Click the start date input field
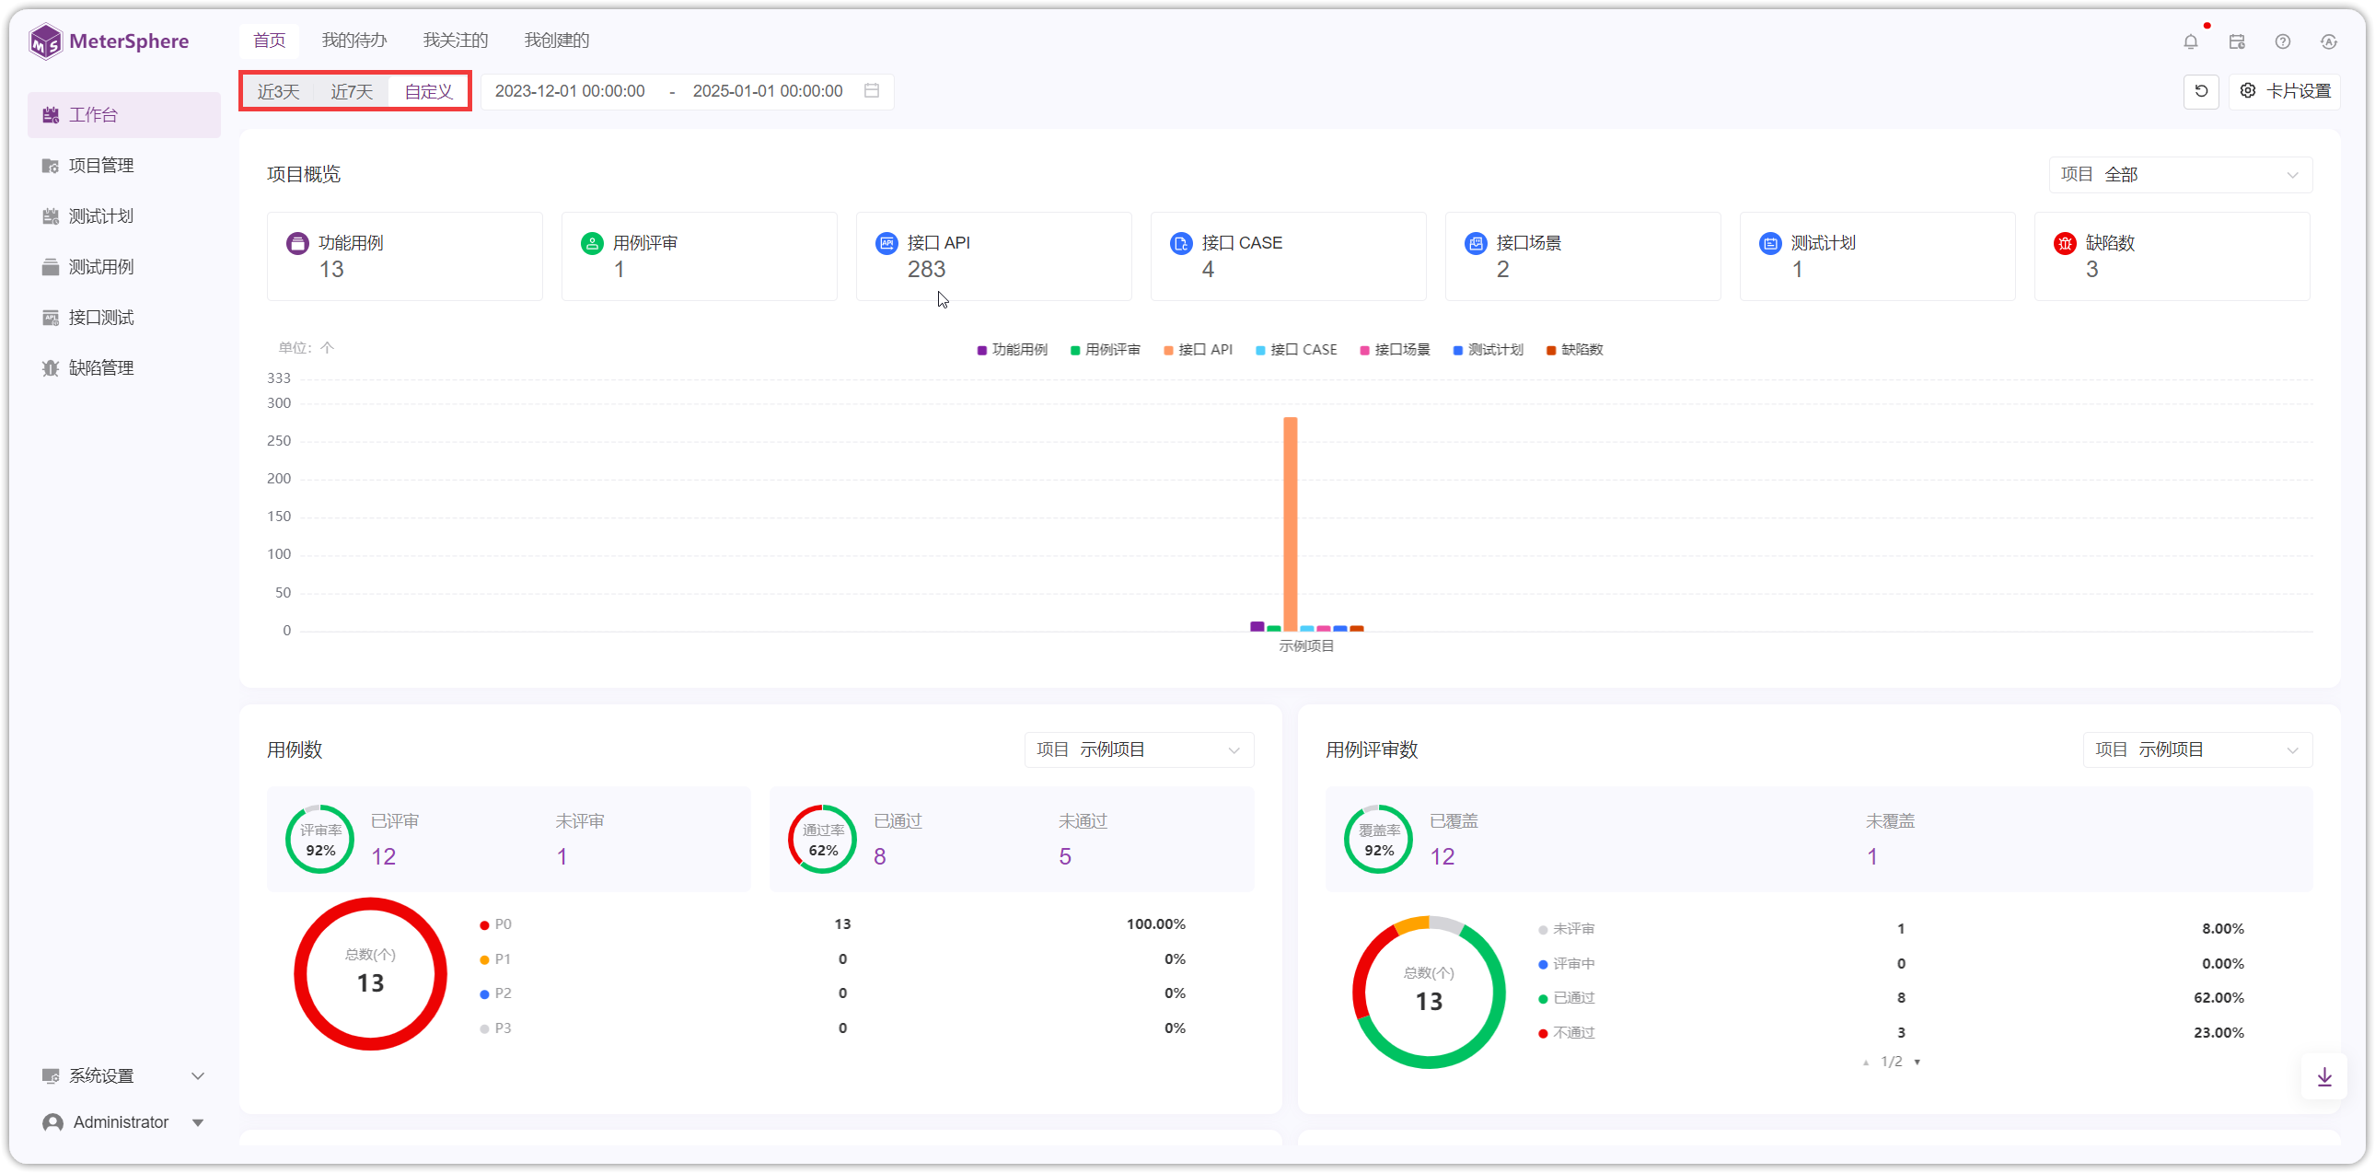This screenshot has width=2375, height=1173. 570,91
